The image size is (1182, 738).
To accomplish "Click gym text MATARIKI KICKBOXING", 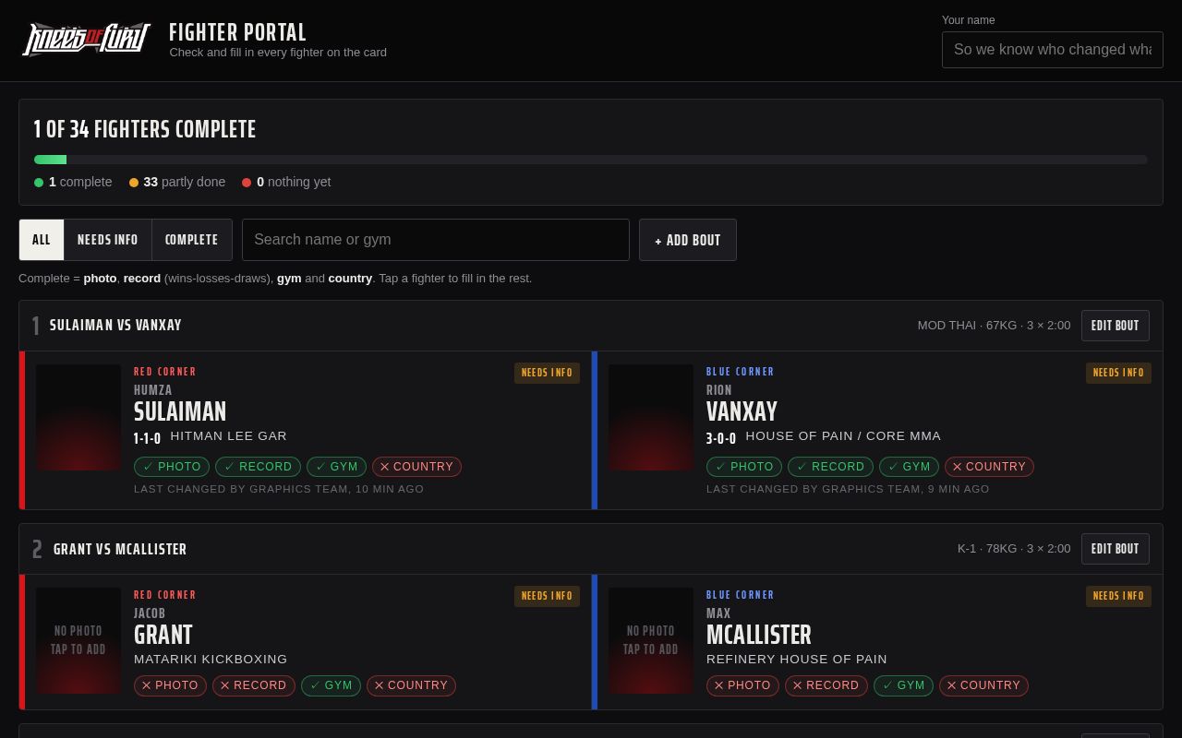I will tap(211, 660).
